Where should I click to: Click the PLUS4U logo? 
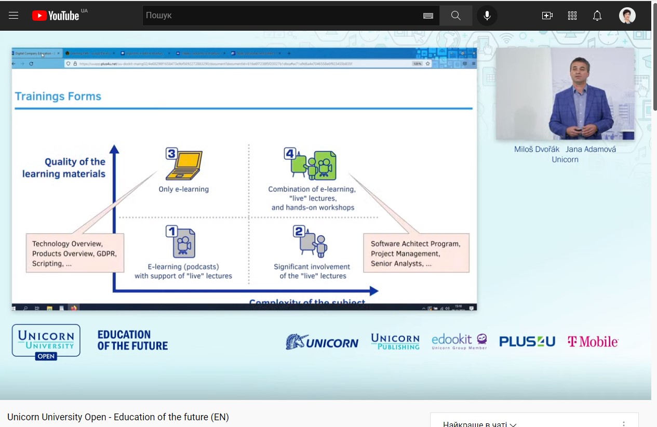point(527,341)
